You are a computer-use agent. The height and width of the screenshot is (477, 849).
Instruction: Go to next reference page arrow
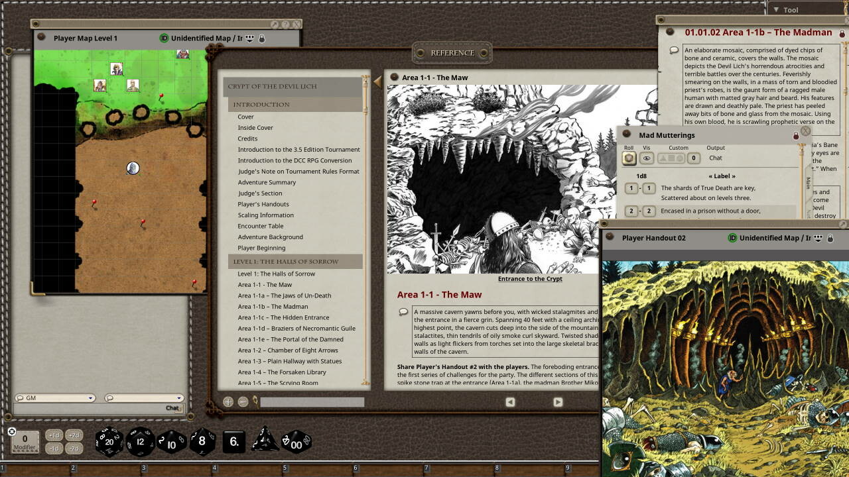pos(558,401)
